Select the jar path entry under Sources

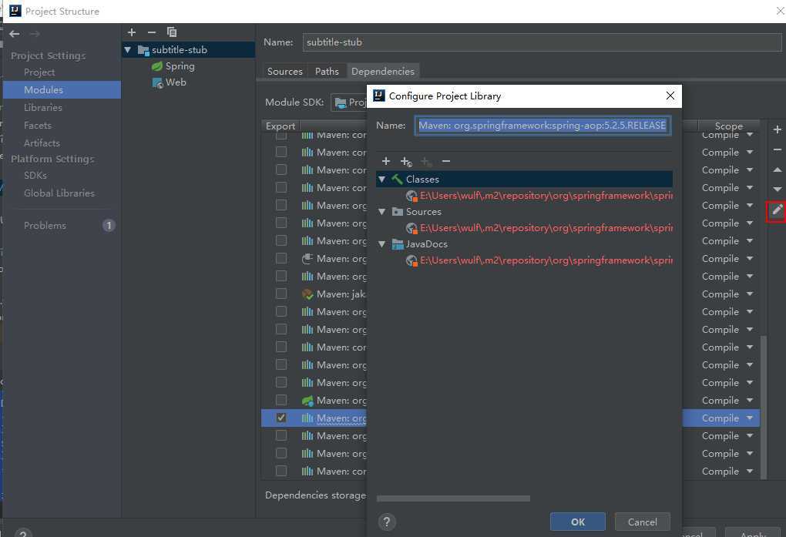pyautogui.click(x=539, y=228)
